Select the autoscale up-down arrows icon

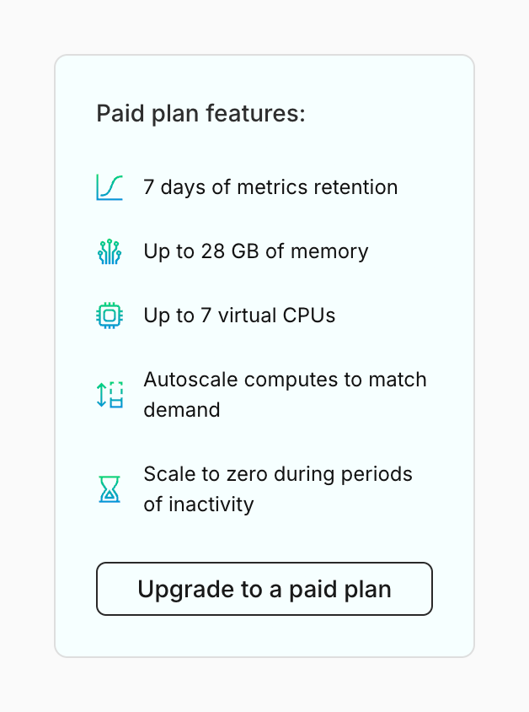click(x=110, y=394)
